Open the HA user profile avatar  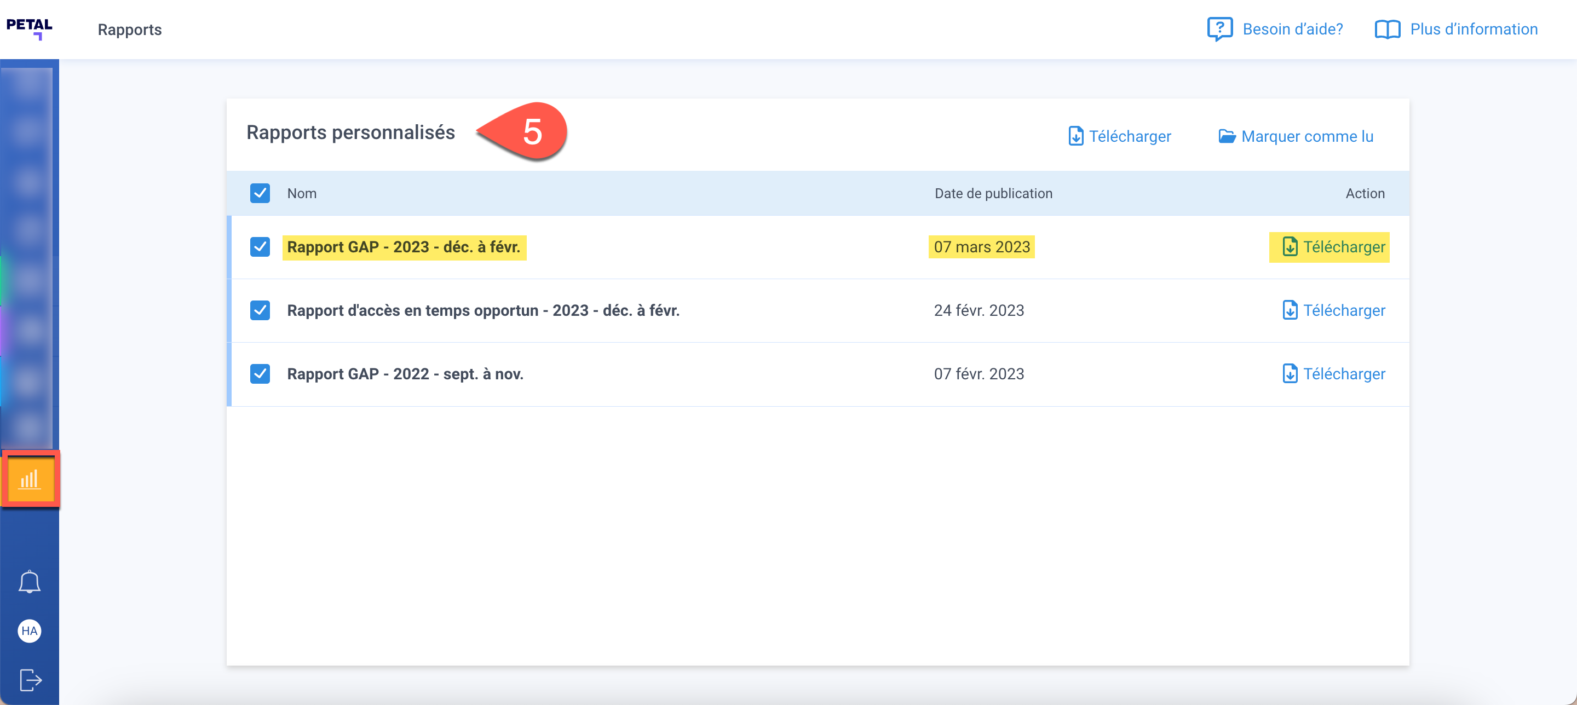pyautogui.click(x=30, y=631)
